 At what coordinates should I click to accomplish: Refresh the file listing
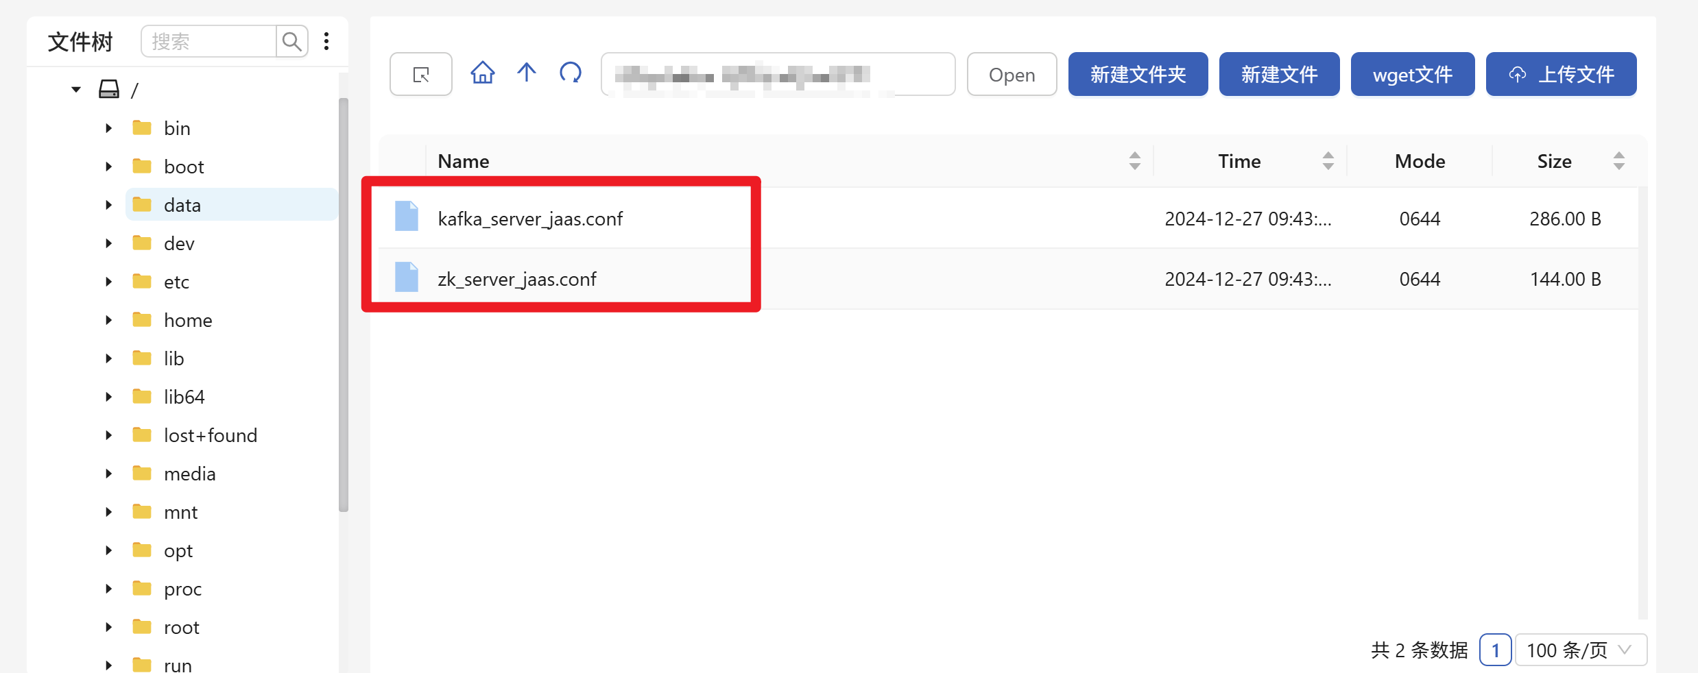(x=571, y=72)
